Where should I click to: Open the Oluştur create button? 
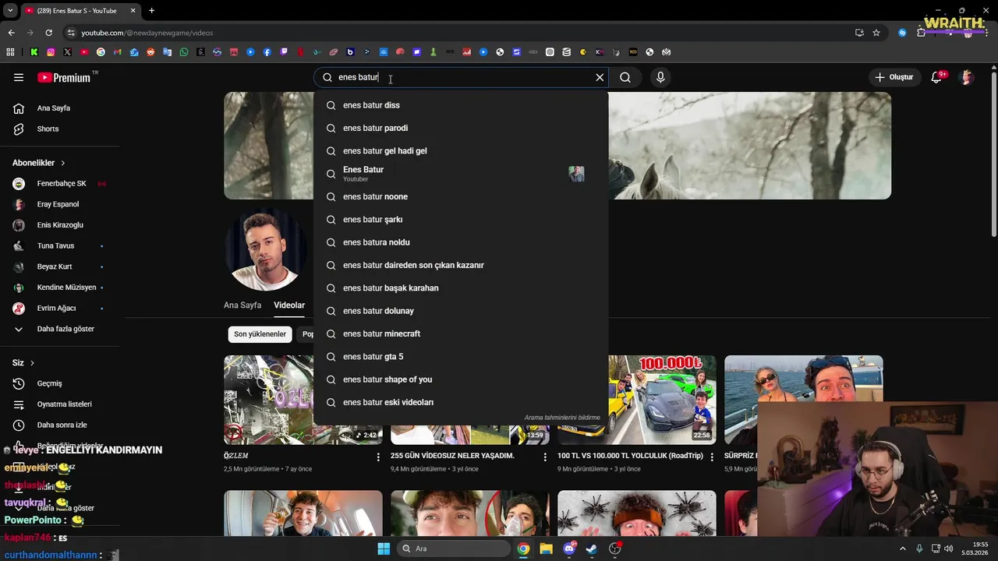[894, 77]
